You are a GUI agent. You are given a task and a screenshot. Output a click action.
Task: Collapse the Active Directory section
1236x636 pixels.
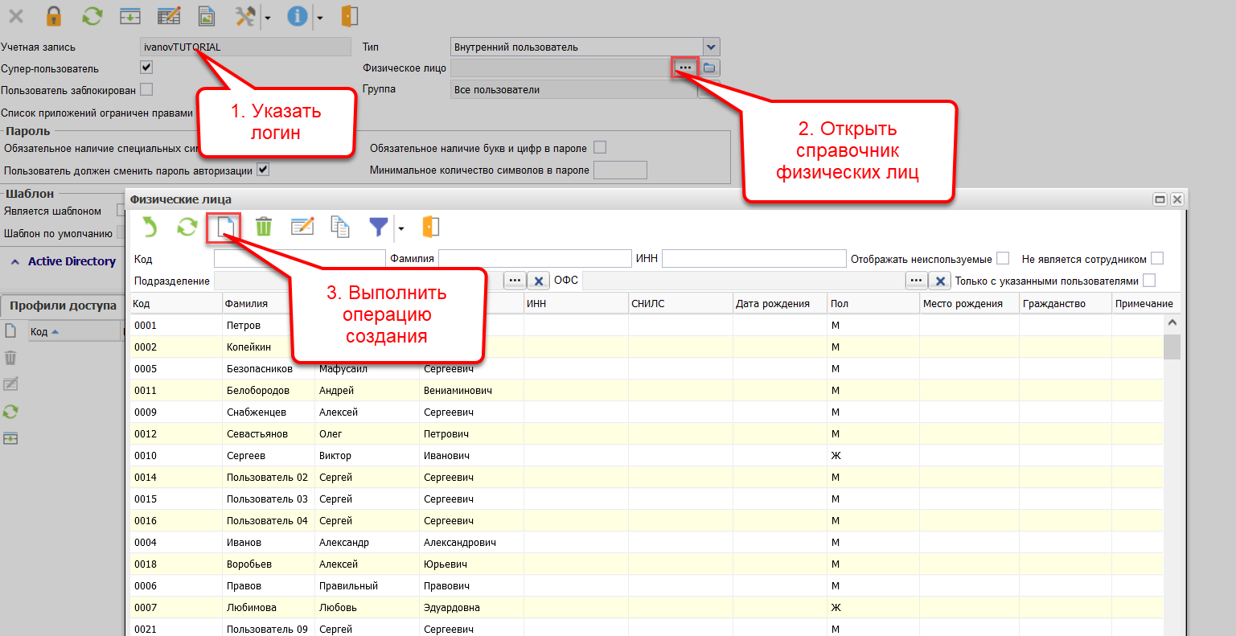tap(15, 262)
